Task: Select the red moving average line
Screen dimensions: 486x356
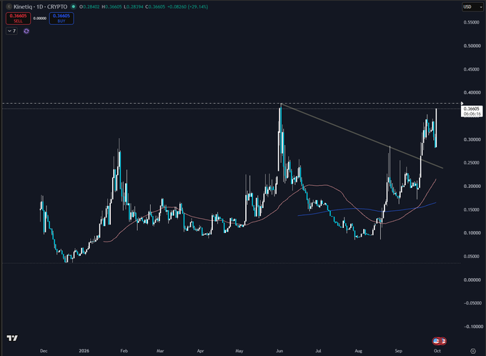Action: click(x=325, y=185)
